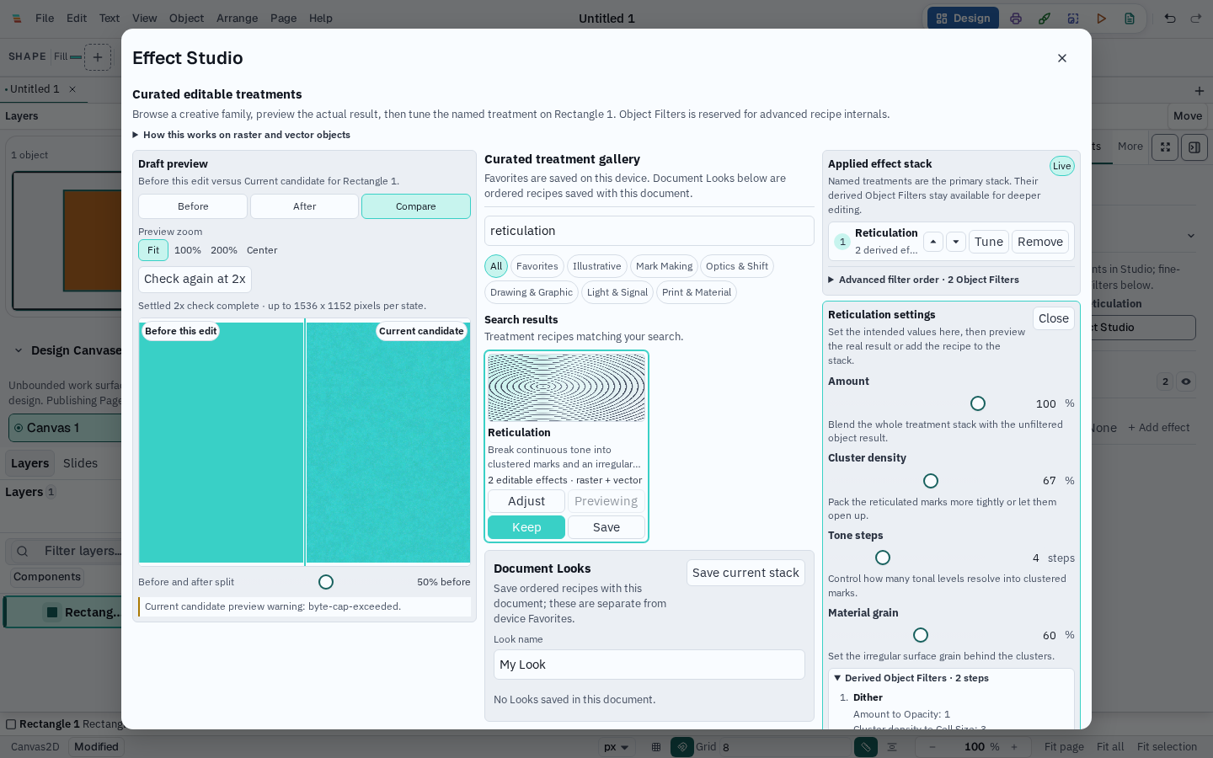Click the side panel toggle icon beside More
This screenshot has height=758, width=1213.
1194,147
